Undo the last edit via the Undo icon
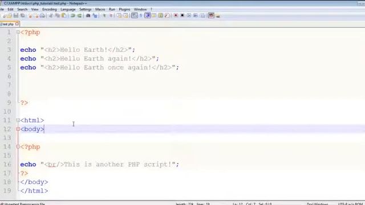 coord(73,16)
